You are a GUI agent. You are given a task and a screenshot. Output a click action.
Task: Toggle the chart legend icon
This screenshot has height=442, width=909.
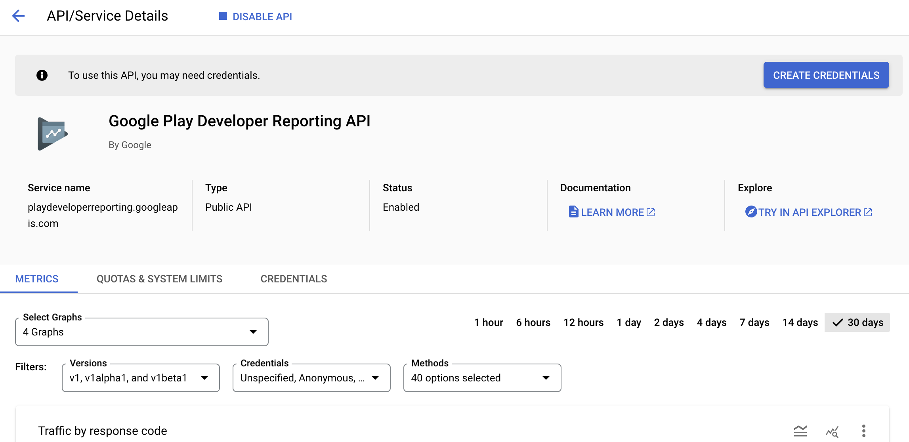pyautogui.click(x=800, y=431)
